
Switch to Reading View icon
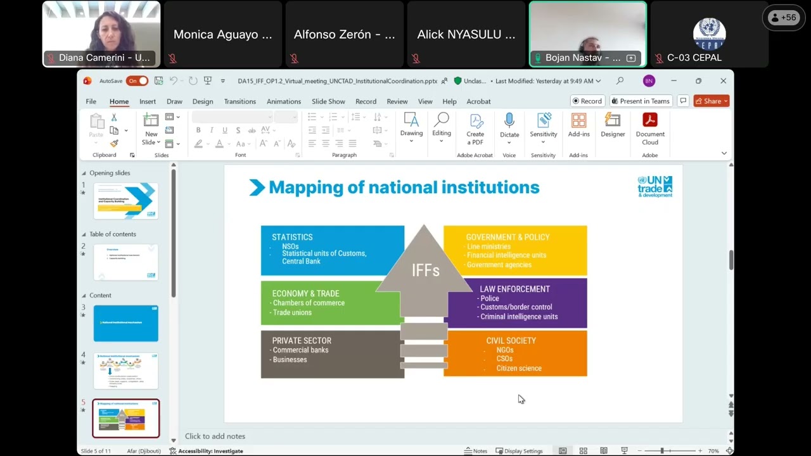coord(603,451)
